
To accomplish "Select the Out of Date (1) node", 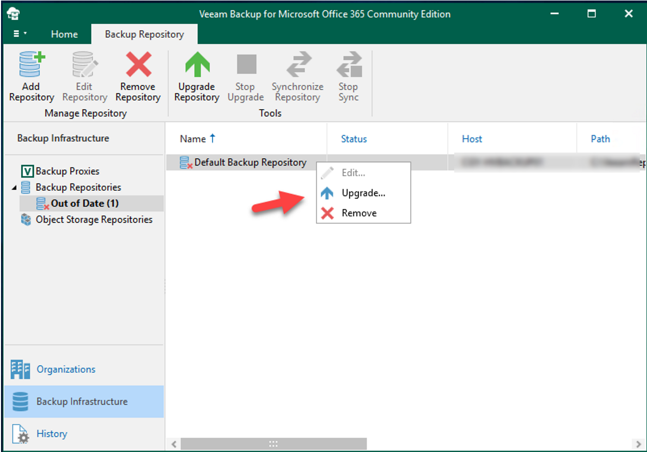I will tap(85, 203).
